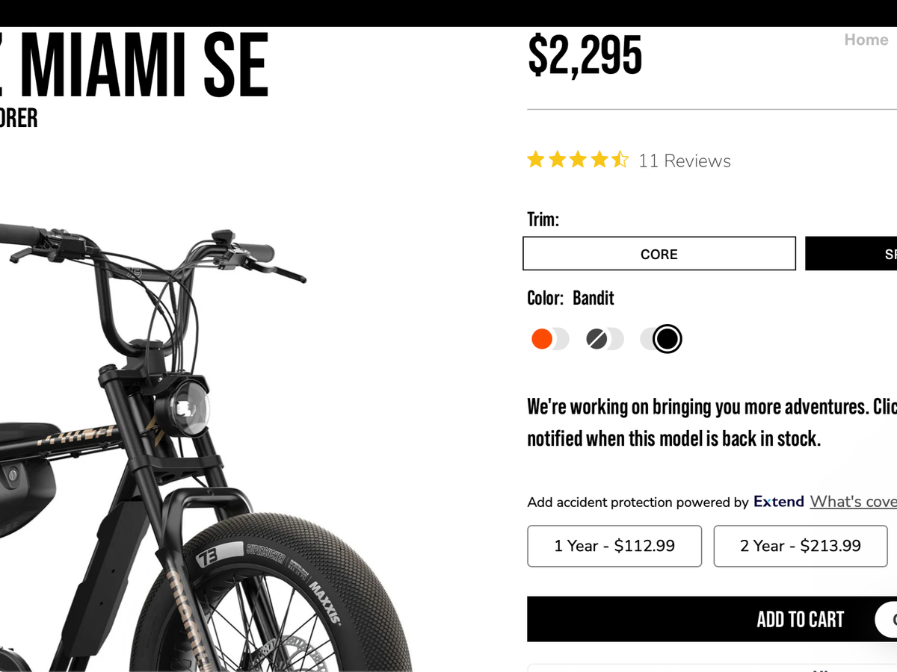Choose the black trim button beside CORE
The height and width of the screenshot is (672, 897).
point(852,254)
